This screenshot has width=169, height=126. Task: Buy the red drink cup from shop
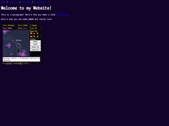[x=38, y=33]
